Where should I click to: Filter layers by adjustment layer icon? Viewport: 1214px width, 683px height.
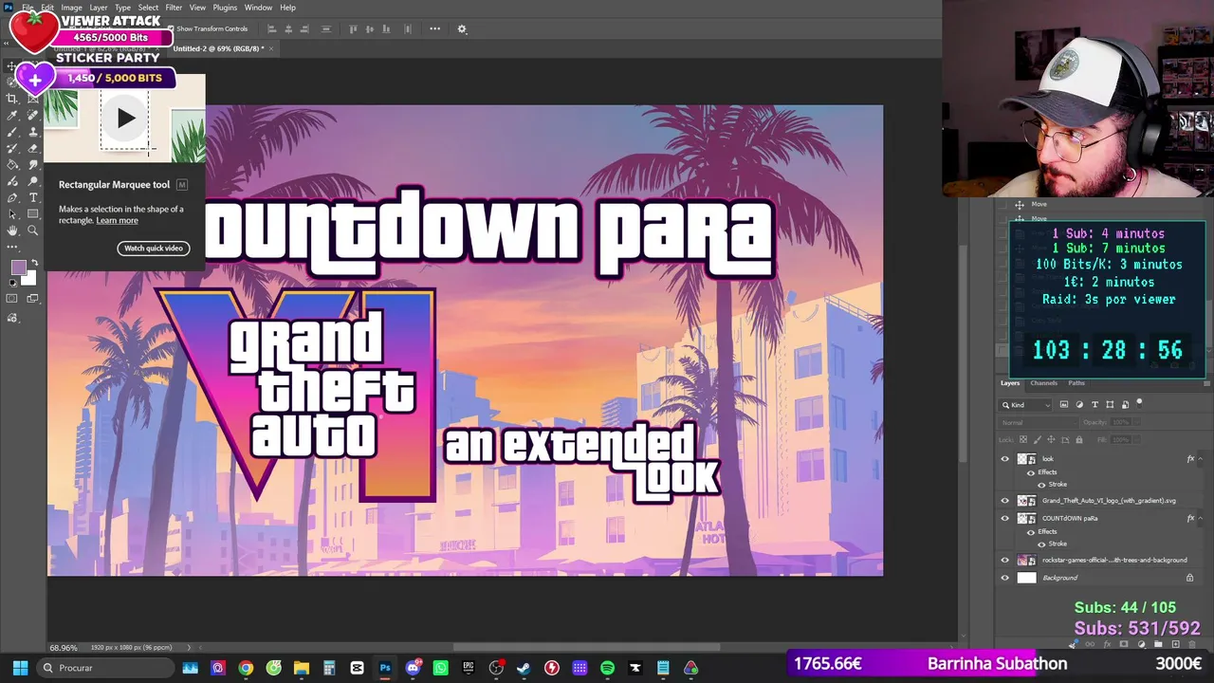[1079, 405]
